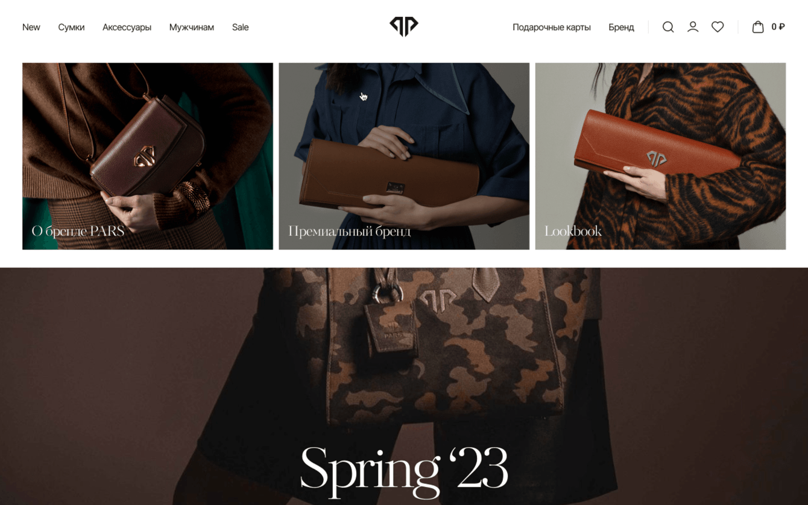The height and width of the screenshot is (505, 808).
Task: Open the user account icon
Action: pos(693,27)
